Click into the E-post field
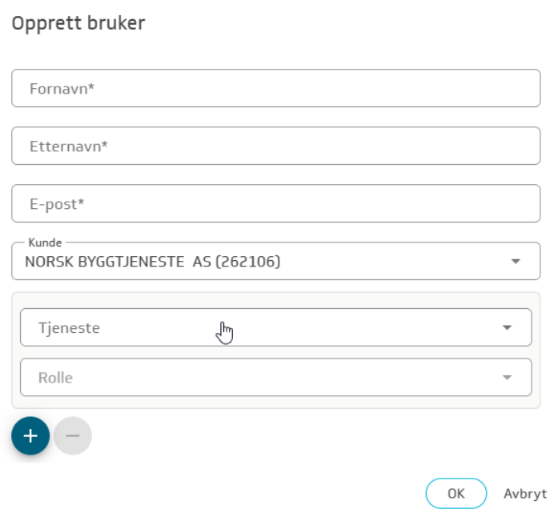The height and width of the screenshot is (513, 558). pyautogui.click(x=275, y=204)
